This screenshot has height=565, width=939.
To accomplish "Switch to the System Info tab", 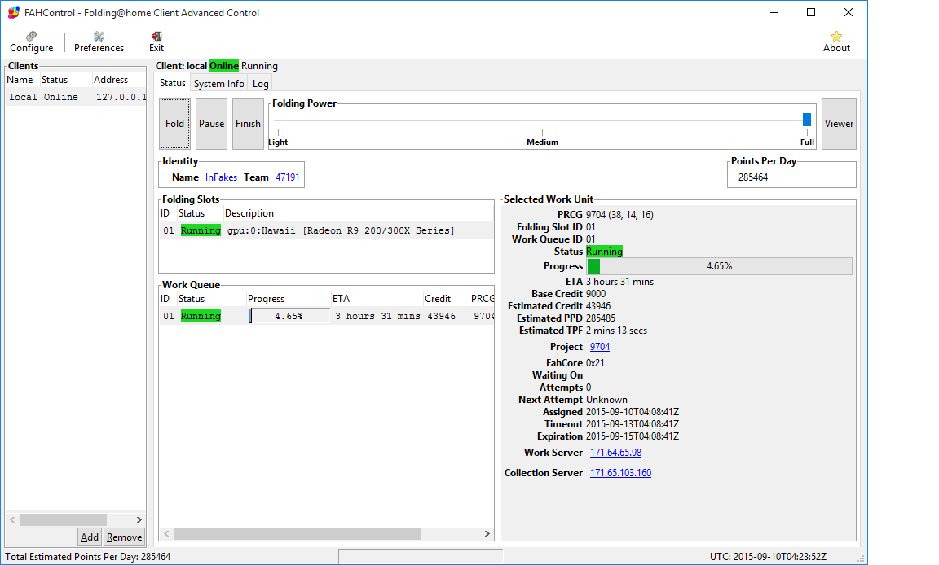I will pos(218,84).
